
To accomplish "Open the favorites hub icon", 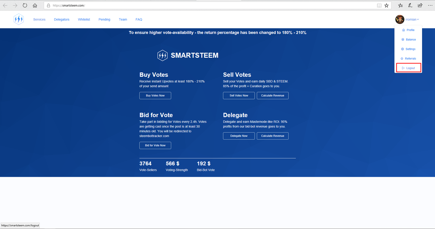I will tap(400, 5).
